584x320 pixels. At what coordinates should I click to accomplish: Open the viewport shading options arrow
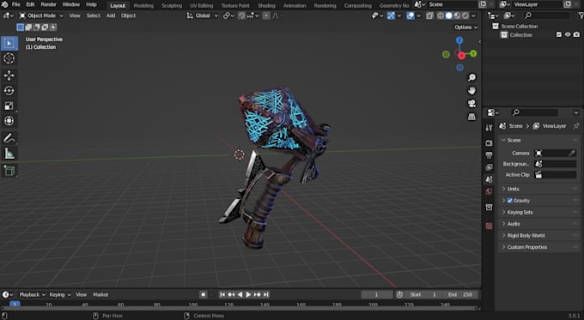[473, 15]
